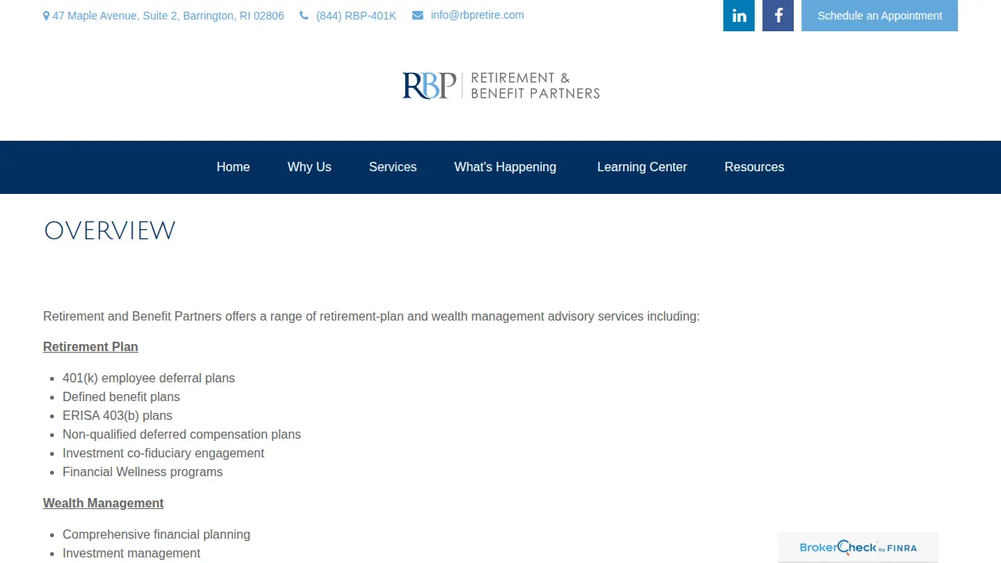Click 'Investment management' list item
The image size is (1001, 563).
tap(131, 554)
